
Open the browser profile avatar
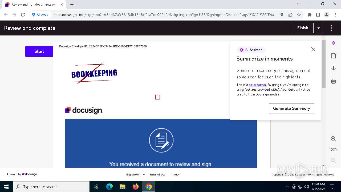tap(327, 15)
